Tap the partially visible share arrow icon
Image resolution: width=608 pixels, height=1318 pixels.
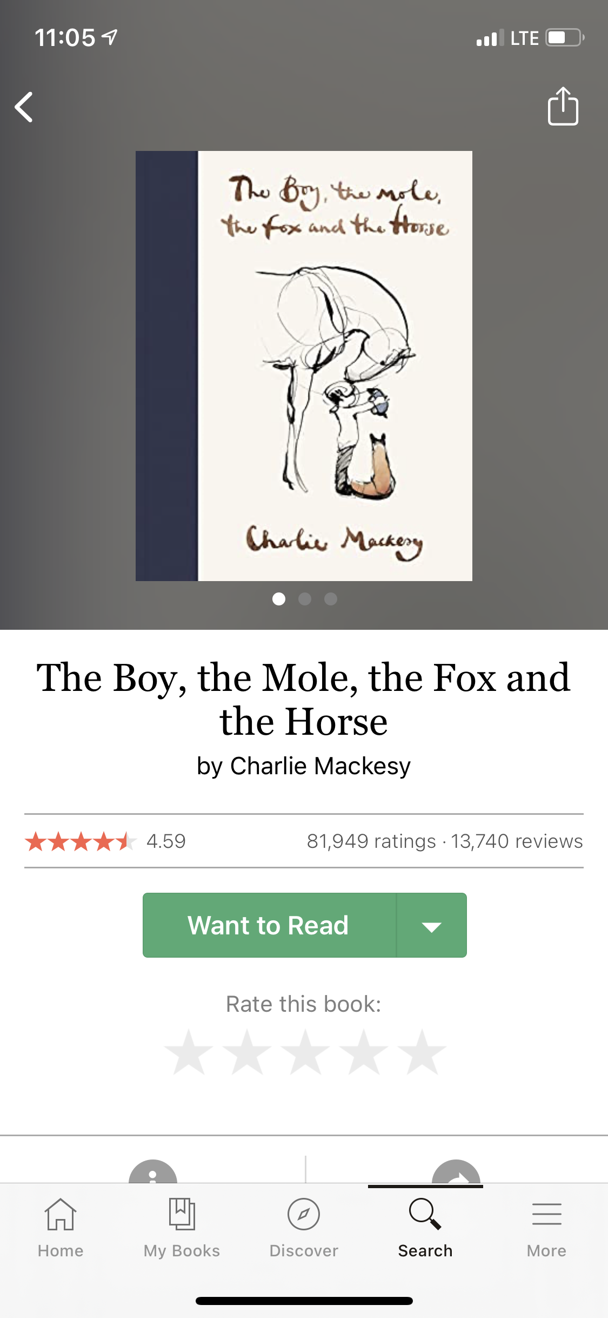(x=456, y=1172)
